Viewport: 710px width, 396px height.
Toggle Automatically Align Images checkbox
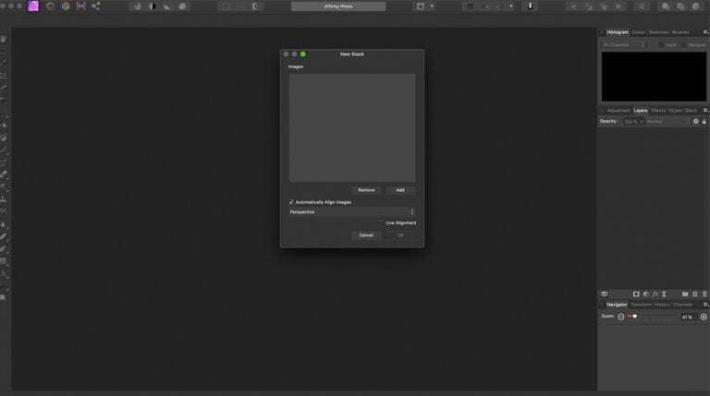(291, 202)
